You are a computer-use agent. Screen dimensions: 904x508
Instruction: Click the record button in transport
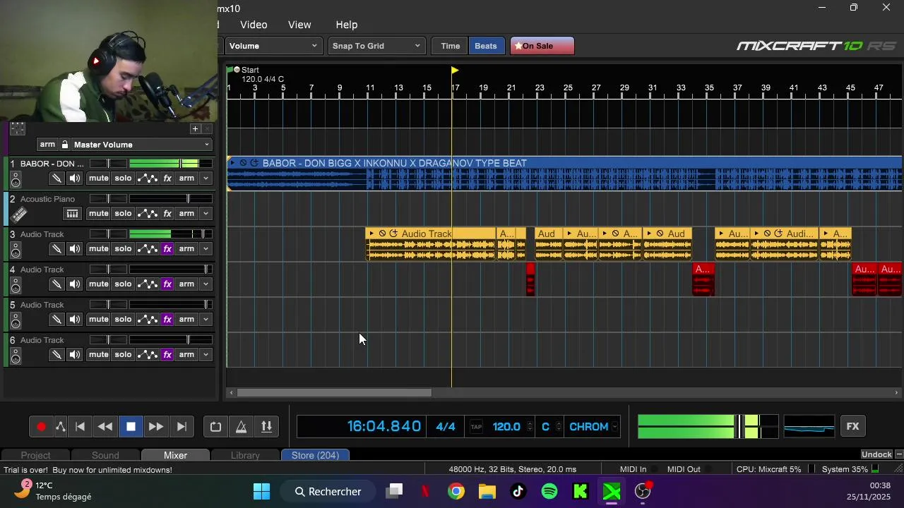pos(41,426)
